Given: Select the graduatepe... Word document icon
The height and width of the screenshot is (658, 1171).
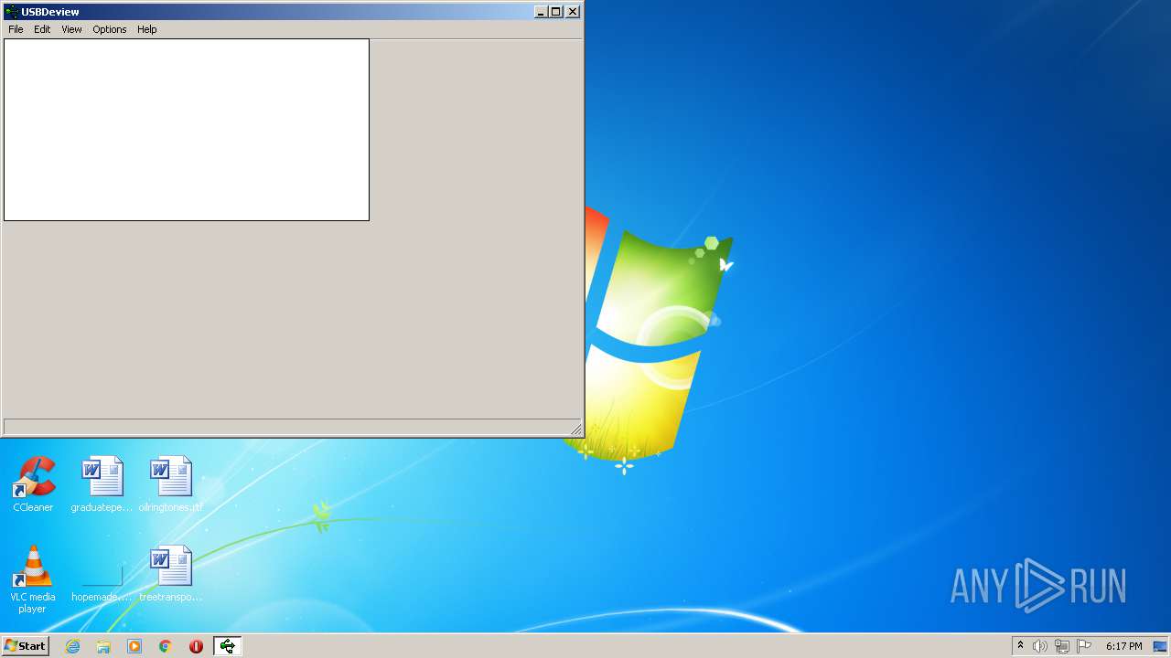Looking at the screenshot, I should 102,484.
